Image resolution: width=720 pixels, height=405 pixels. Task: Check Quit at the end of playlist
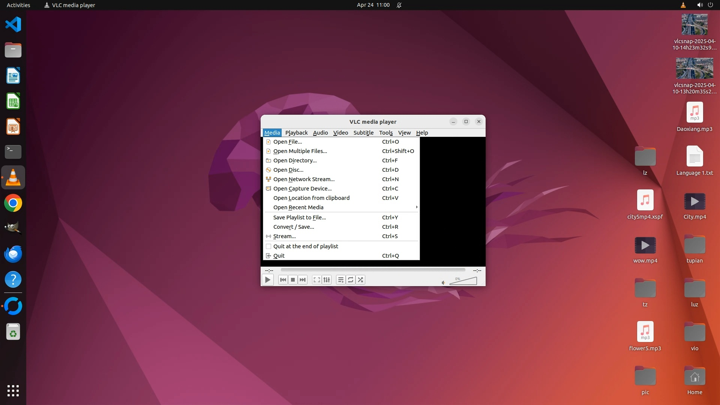click(268, 246)
